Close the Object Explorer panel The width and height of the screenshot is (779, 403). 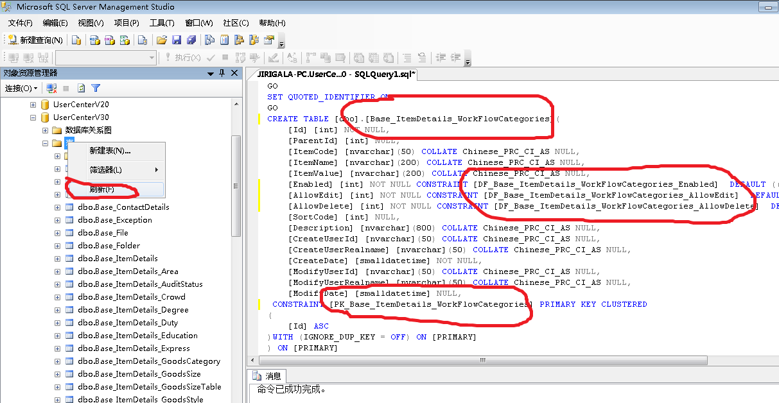[234, 73]
